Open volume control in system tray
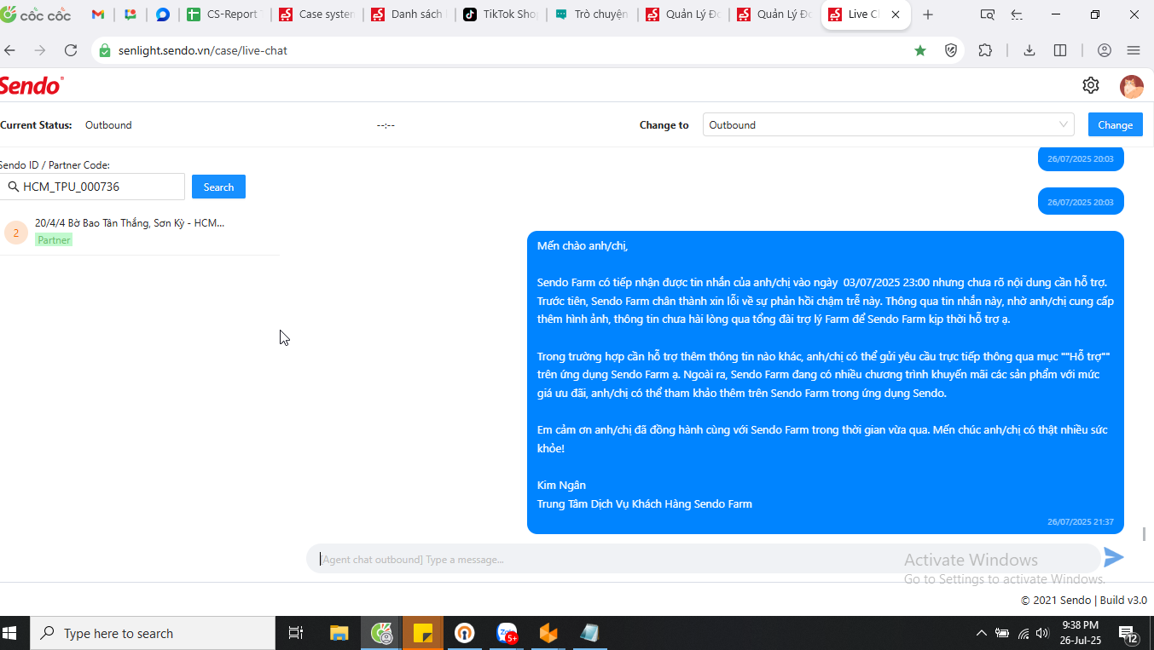 pos(1042,633)
